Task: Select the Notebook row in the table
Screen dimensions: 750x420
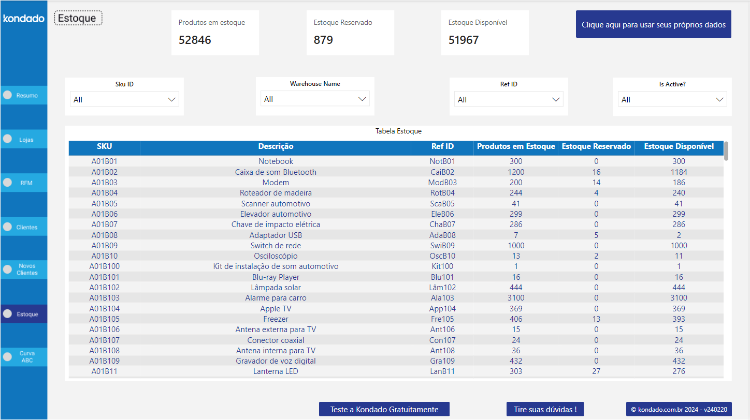Action: pyautogui.click(x=276, y=161)
